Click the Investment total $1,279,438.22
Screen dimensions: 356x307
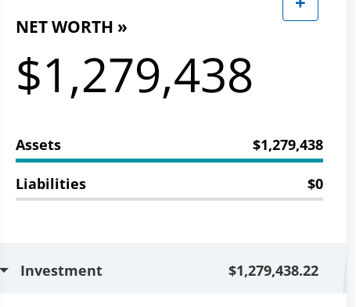pos(274,271)
